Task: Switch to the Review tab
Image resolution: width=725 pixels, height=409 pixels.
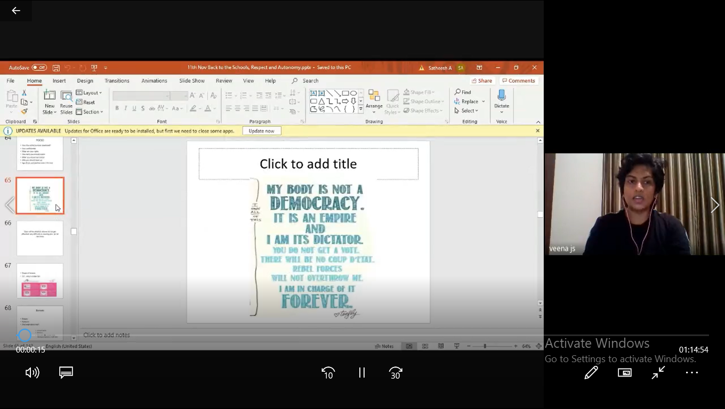Action: (x=224, y=81)
